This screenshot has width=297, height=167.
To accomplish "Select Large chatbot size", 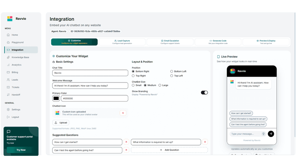I will point(160,85).
